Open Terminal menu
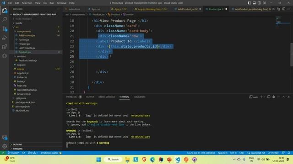This screenshot has height=164, width=293. coord(62,3)
